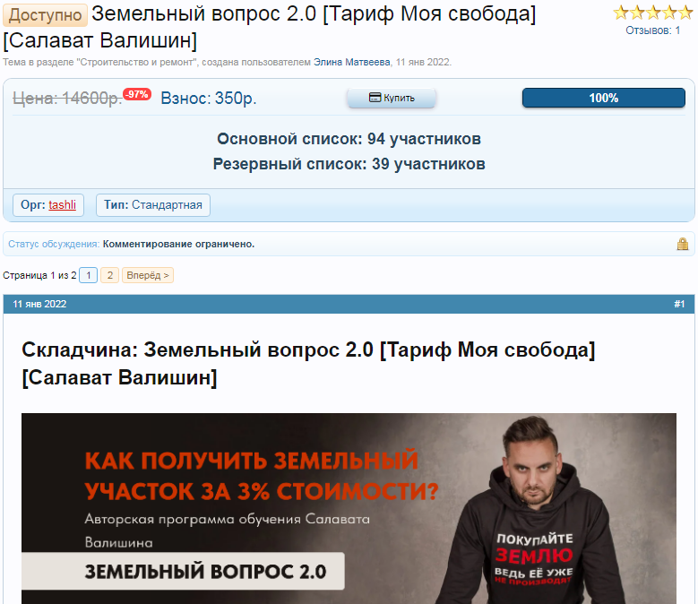Click Вперёд > next page button
The height and width of the screenshot is (604, 698).
[x=148, y=275]
